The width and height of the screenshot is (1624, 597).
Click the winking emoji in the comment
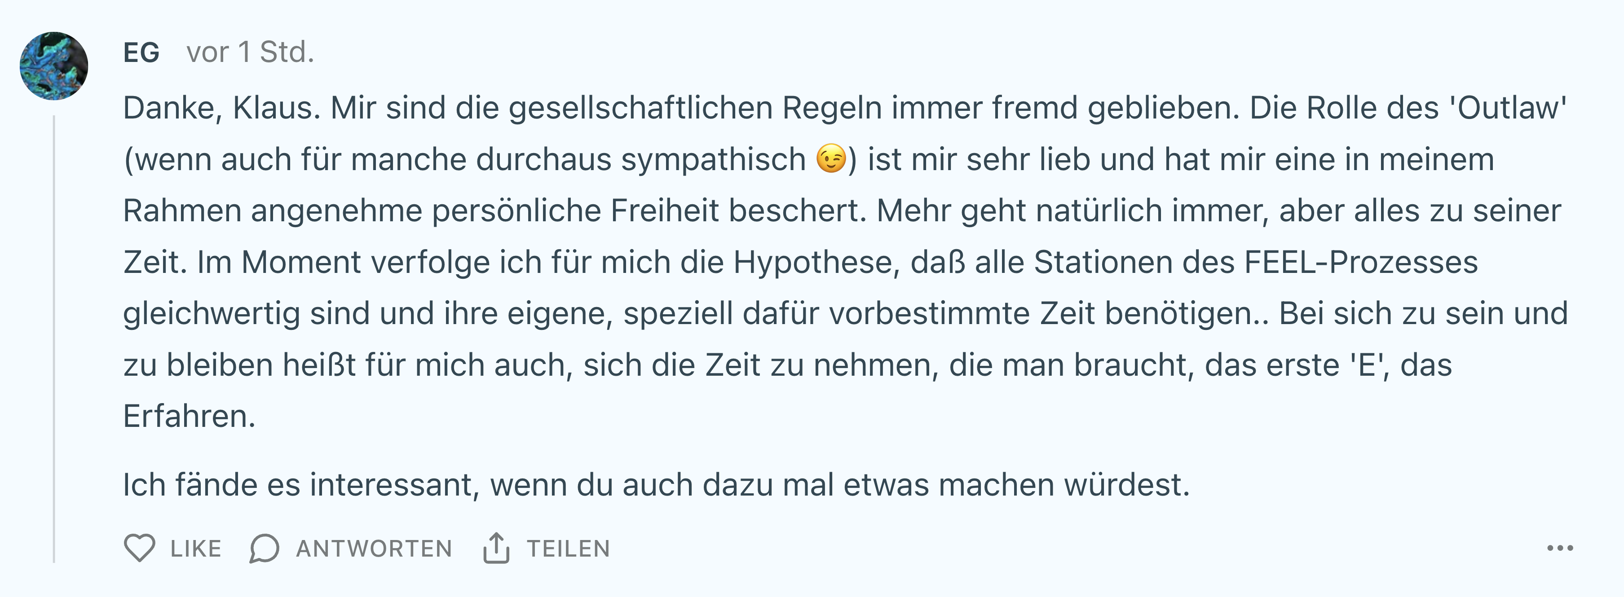tap(831, 159)
